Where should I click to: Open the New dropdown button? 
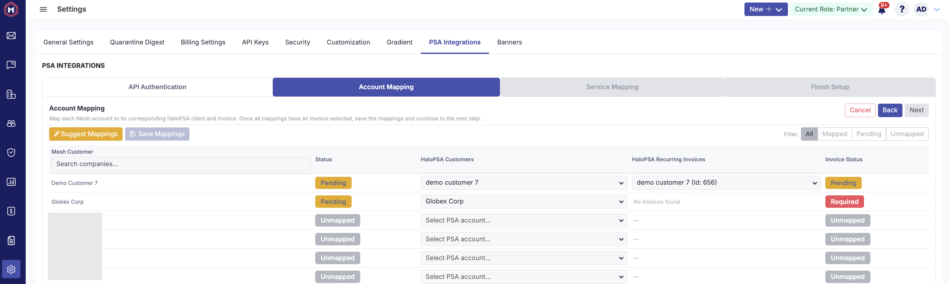(766, 9)
